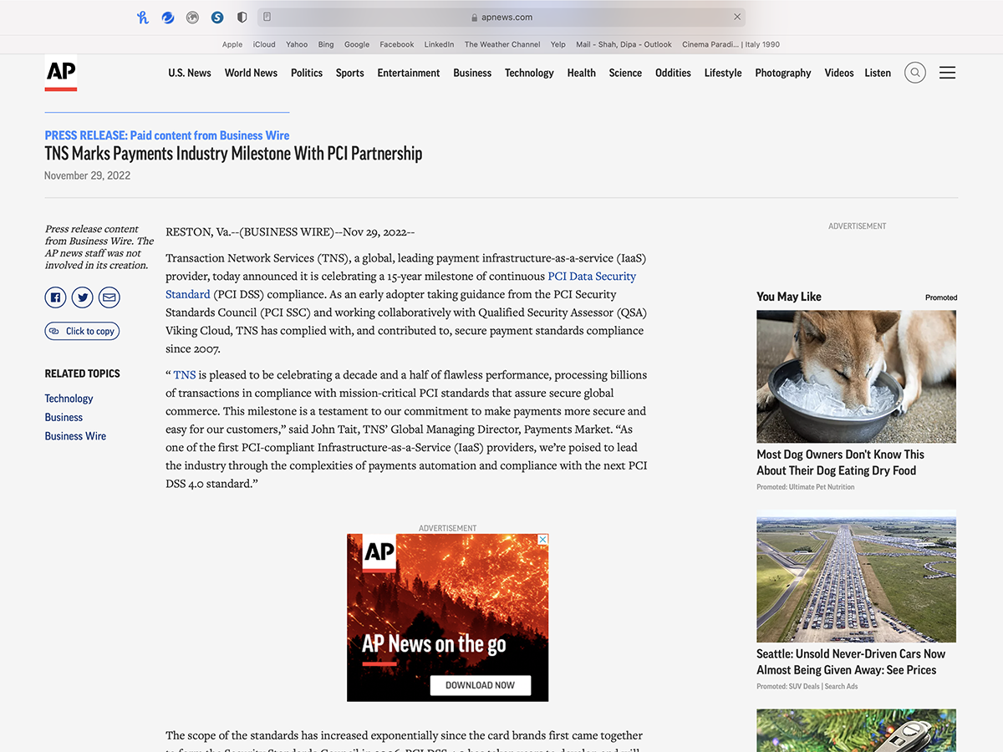Image resolution: width=1003 pixels, height=752 pixels.
Task: Share the article on Facebook
Action: pos(56,297)
